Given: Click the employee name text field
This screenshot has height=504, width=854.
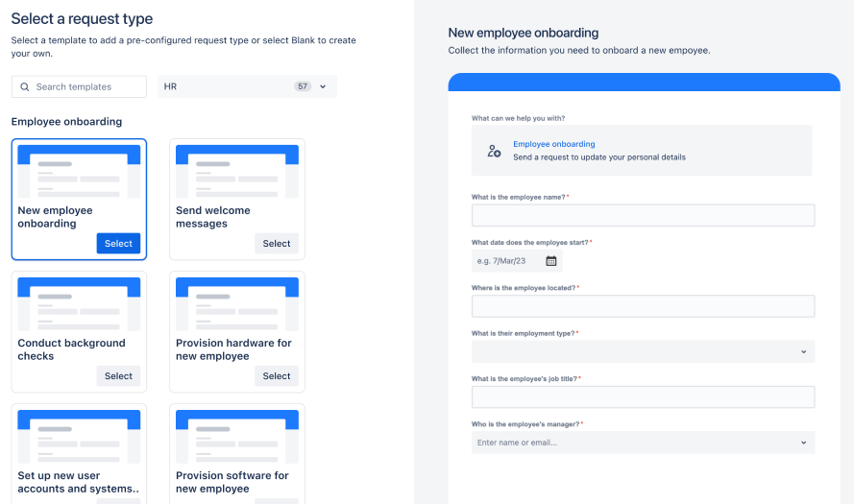Looking at the screenshot, I should click(643, 215).
